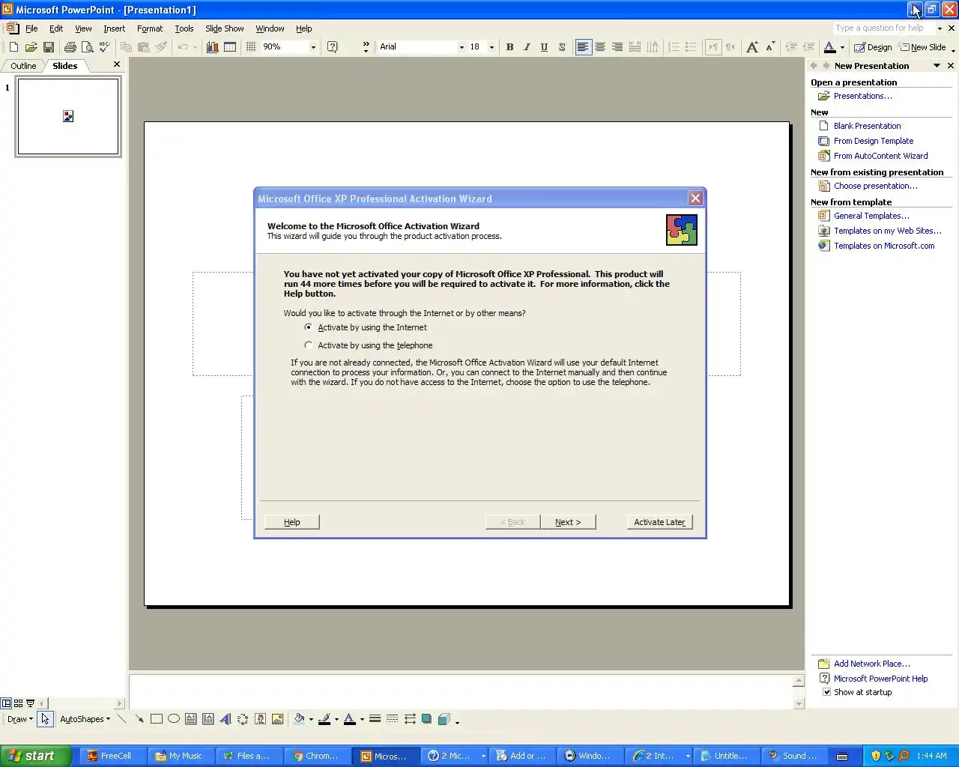
Task: Open the Insert menu
Action: (x=114, y=28)
